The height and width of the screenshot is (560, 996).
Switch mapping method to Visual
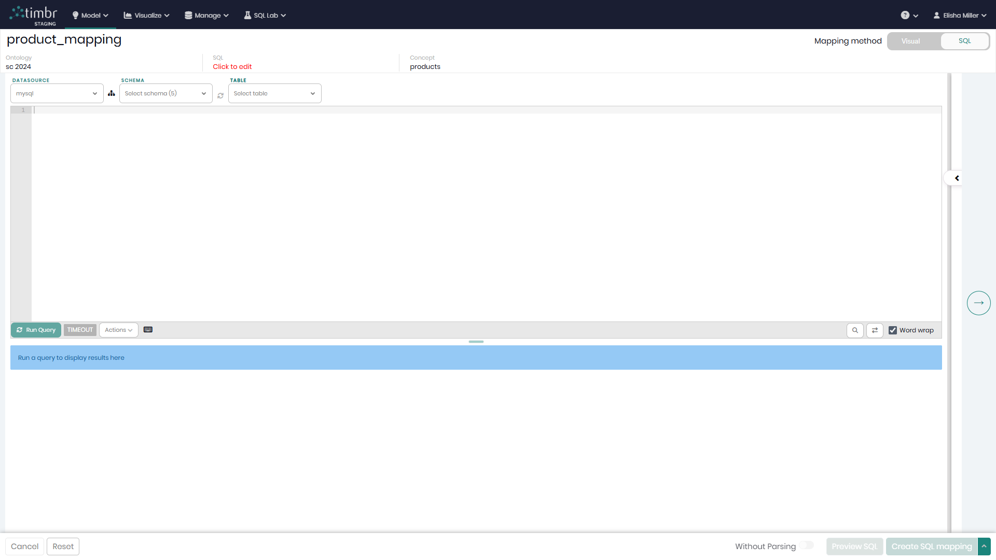click(911, 41)
